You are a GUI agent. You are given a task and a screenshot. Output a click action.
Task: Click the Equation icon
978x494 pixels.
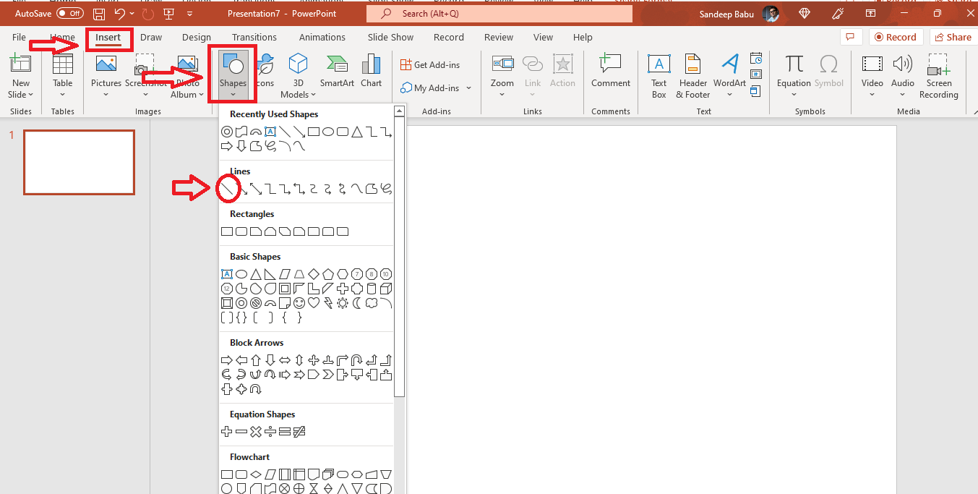click(x=794, y=71)
